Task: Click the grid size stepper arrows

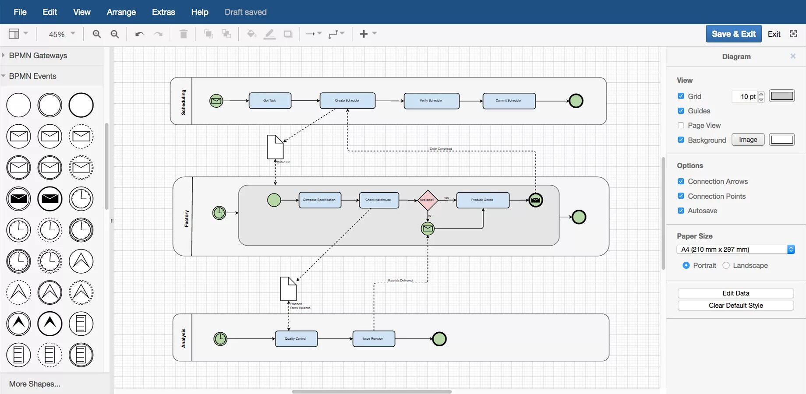Action: click(x=761, y=97)
